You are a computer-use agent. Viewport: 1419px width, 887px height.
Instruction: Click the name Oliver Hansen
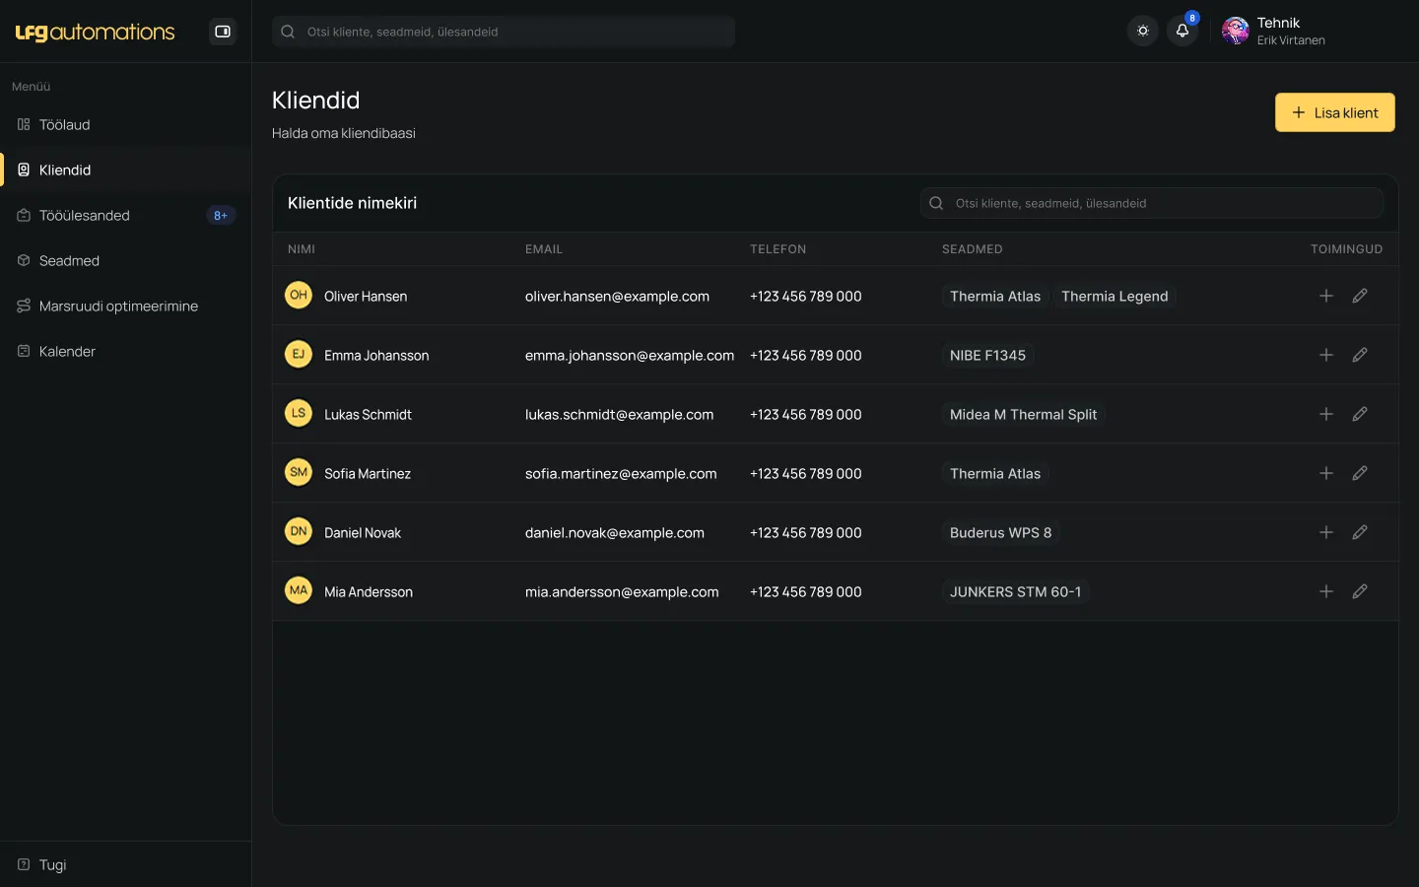[366, 297]
